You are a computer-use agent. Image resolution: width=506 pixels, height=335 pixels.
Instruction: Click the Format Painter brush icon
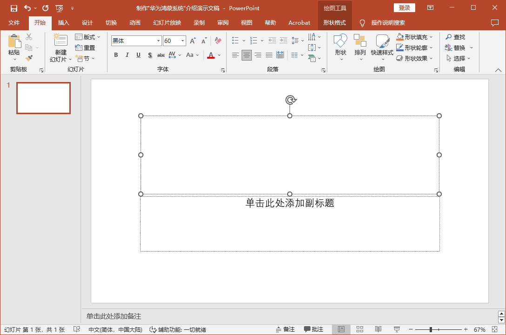[29, 58]
